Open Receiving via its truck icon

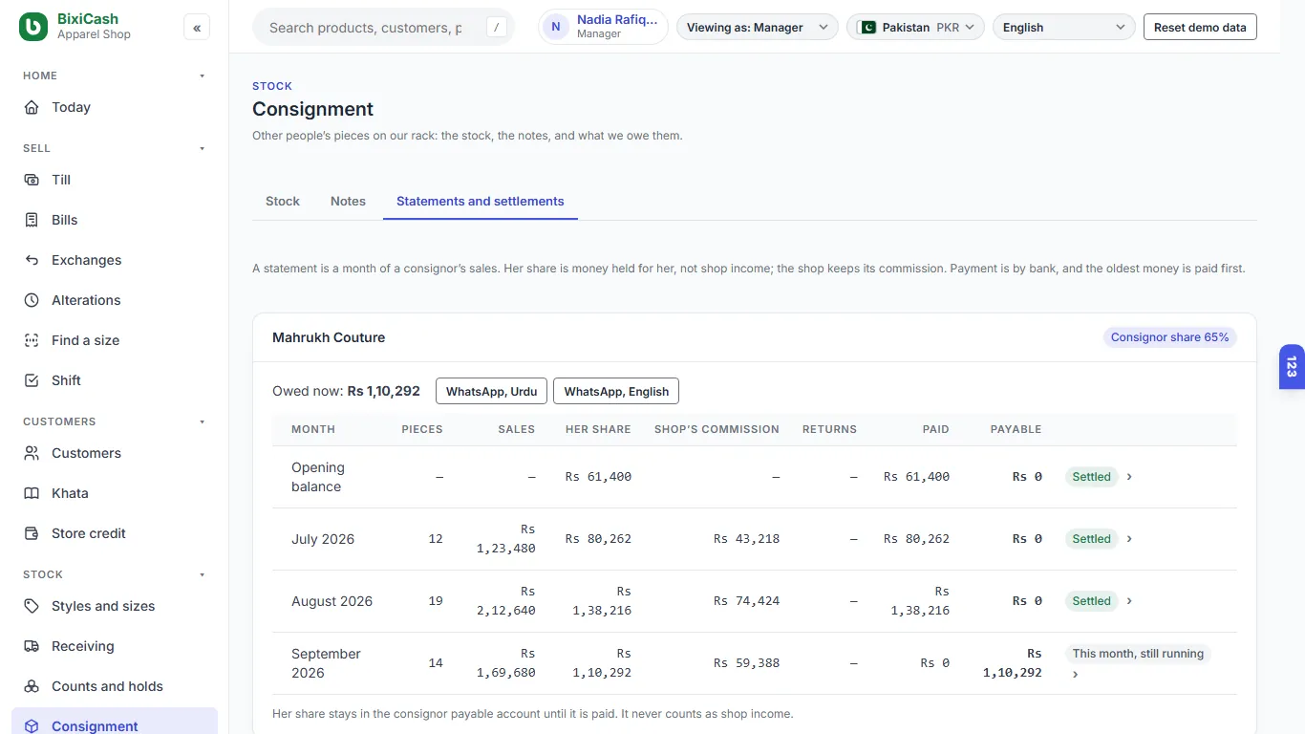[x=32, y=646]
